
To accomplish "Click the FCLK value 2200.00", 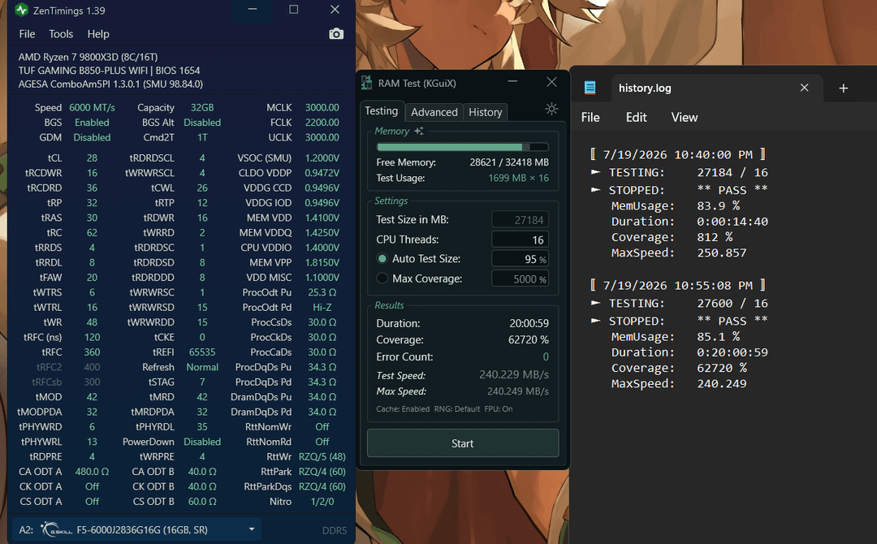I will point(322,123).
